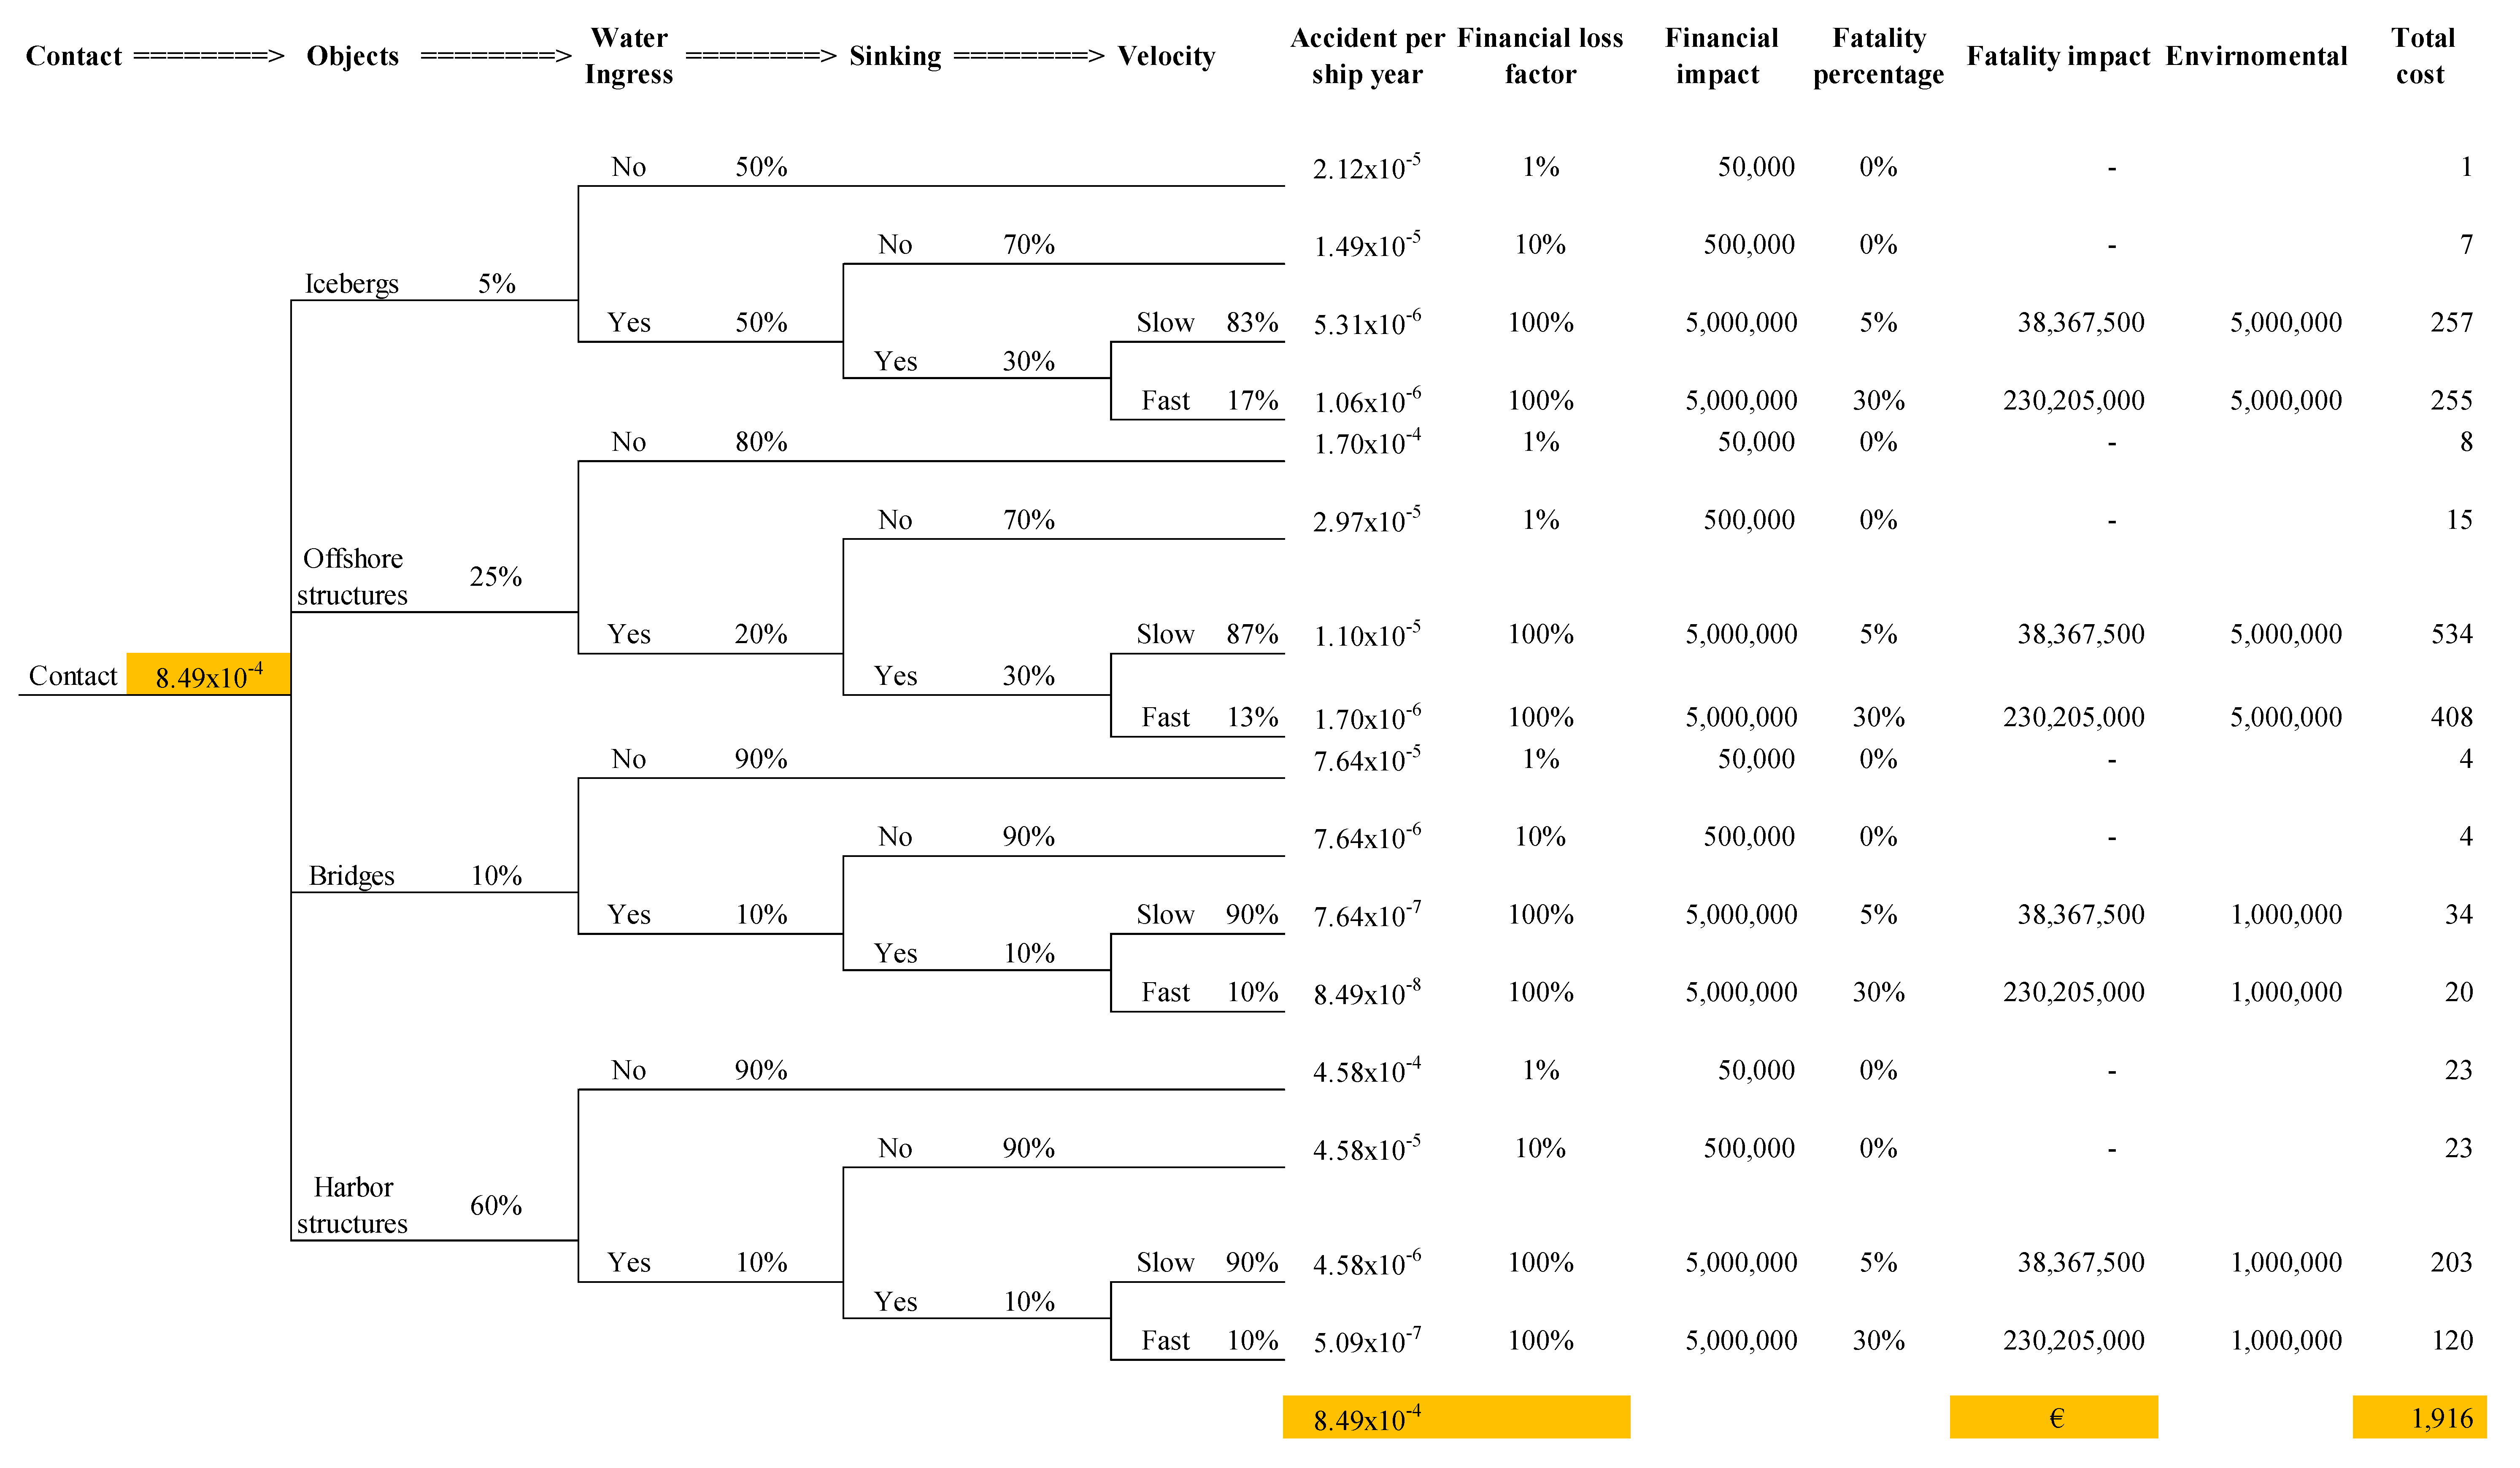Select the Offshore structures branch node
Viewport: 2520px width, 1468px height.
(352, 576)
